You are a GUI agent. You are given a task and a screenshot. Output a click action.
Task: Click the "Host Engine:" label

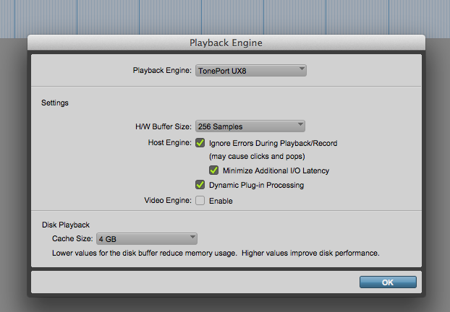169,143
